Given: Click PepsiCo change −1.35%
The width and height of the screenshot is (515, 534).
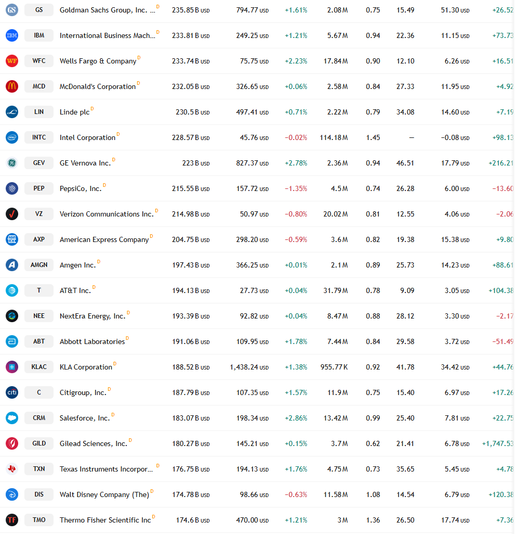Looking at the screenshot, I should tap(296, 189).
